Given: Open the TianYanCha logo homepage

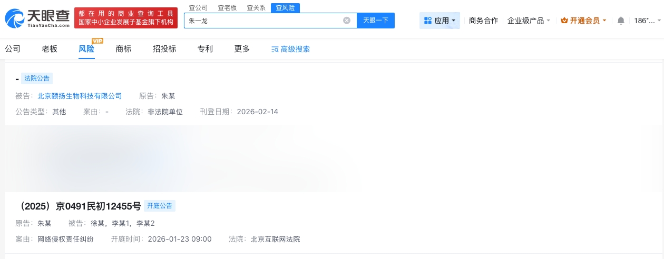Looking at the screenshot, I should (37, 18).
